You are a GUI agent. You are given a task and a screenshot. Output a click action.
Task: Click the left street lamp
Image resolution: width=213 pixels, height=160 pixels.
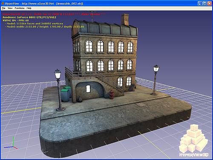(59, 90)
